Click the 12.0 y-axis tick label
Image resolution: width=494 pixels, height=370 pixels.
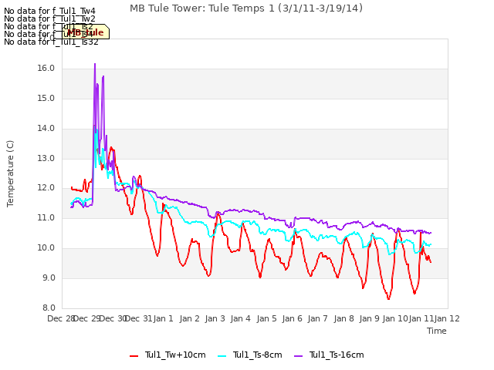tap(46, 188)
